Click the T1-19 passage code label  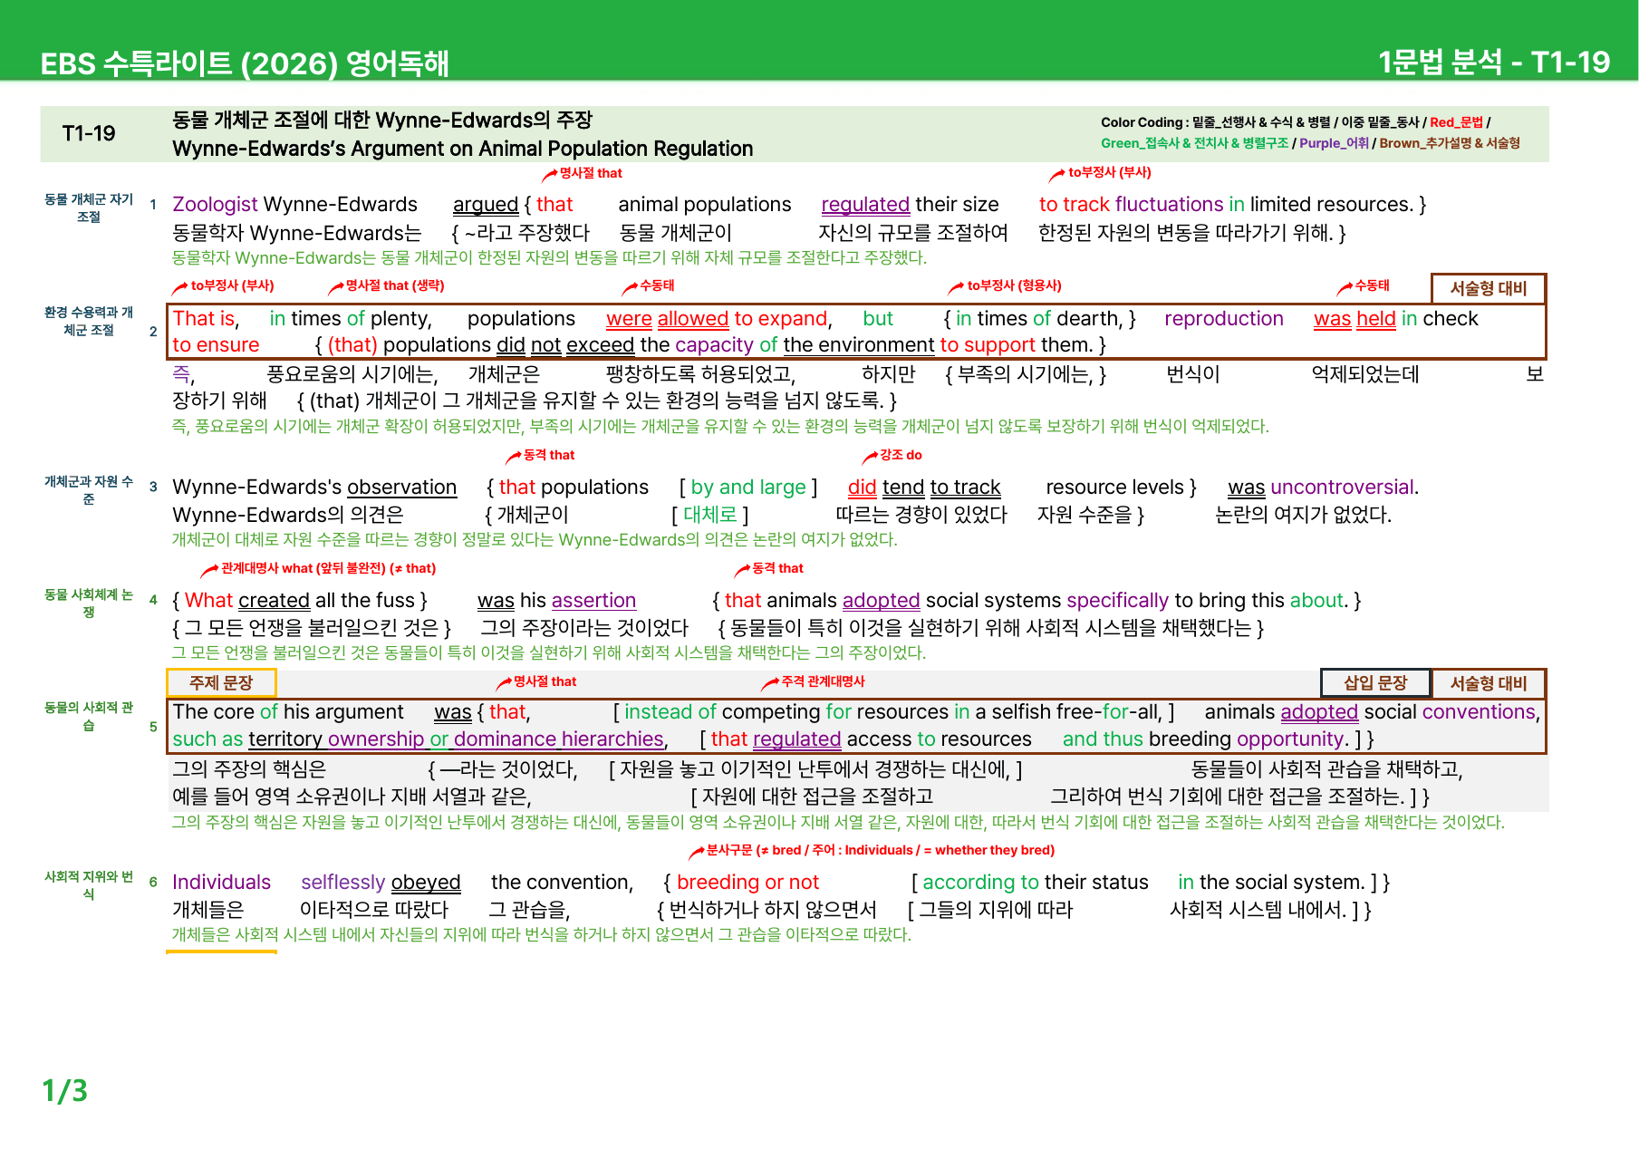coord(89,134)
